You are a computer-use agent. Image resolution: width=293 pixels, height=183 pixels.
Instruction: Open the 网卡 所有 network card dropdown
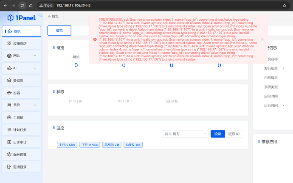pyautogui.click(x=185, y=134)
